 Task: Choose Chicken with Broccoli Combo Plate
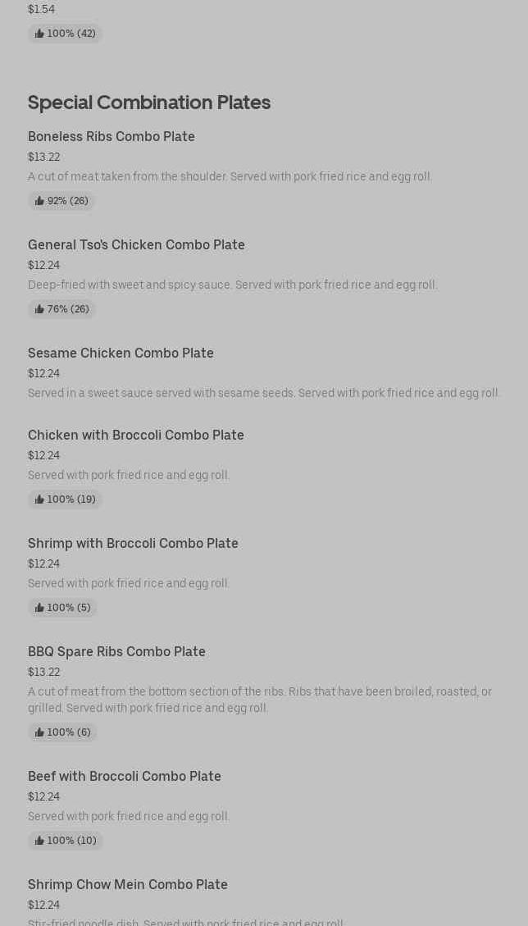[136, 435]
